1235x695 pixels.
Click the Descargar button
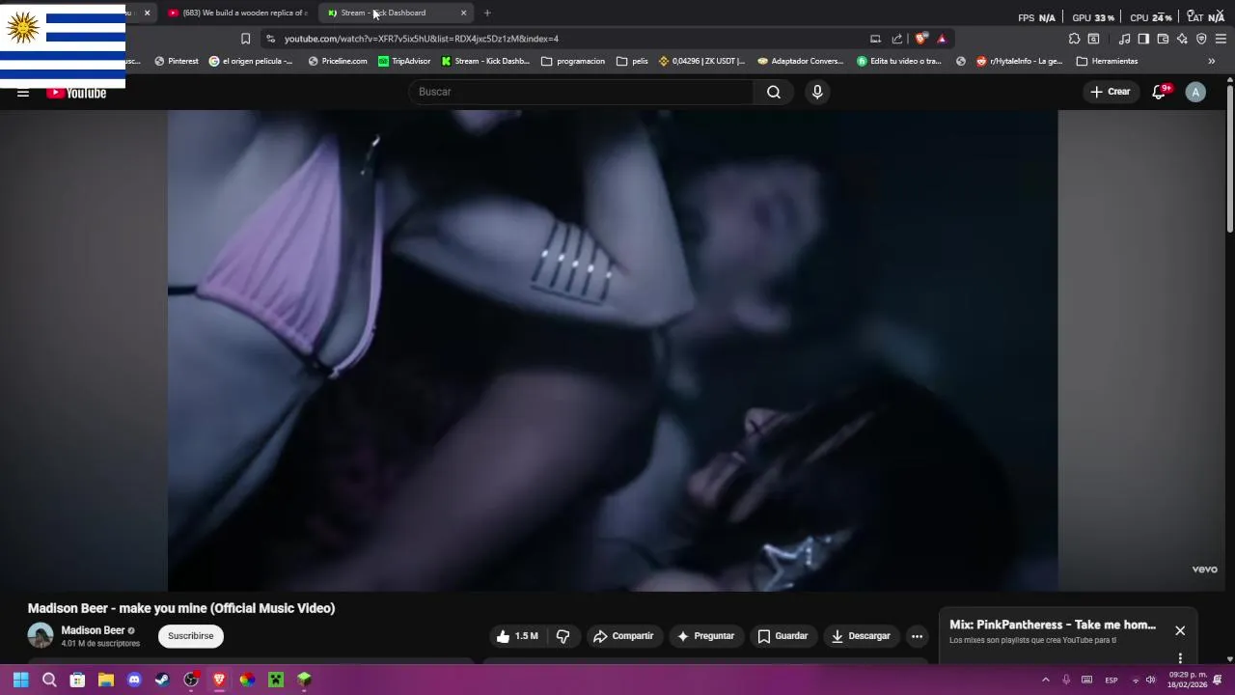point(861,636)
